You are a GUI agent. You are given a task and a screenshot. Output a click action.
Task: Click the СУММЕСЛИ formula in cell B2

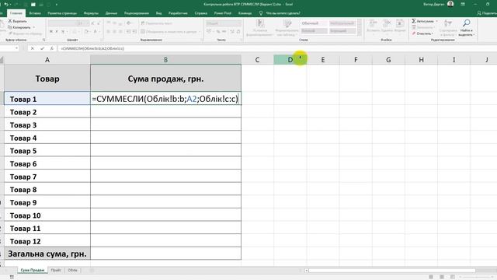click(165, 99)
